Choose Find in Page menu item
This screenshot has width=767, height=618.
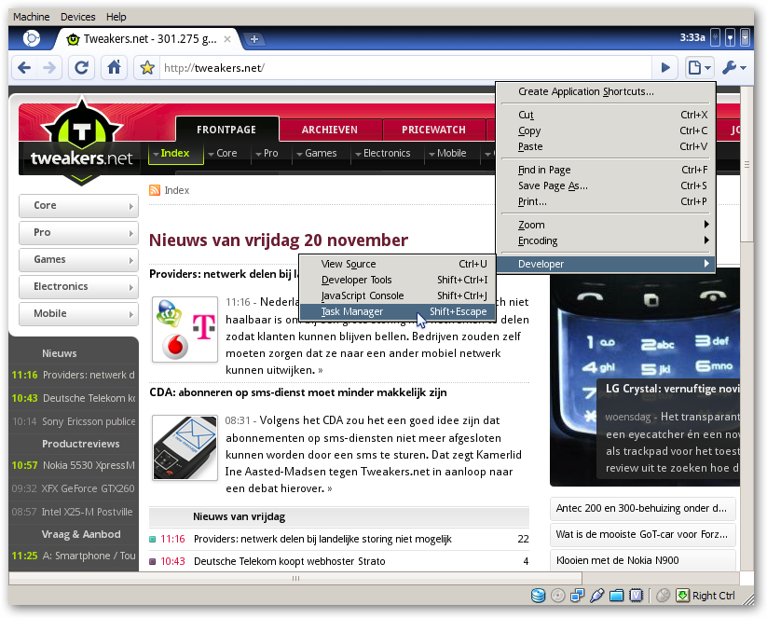[606, 170]
